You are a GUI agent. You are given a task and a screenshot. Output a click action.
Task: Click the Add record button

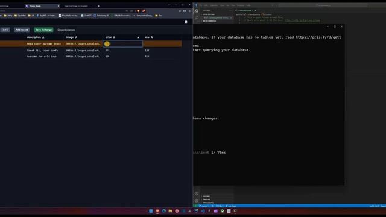coord(22,30)
